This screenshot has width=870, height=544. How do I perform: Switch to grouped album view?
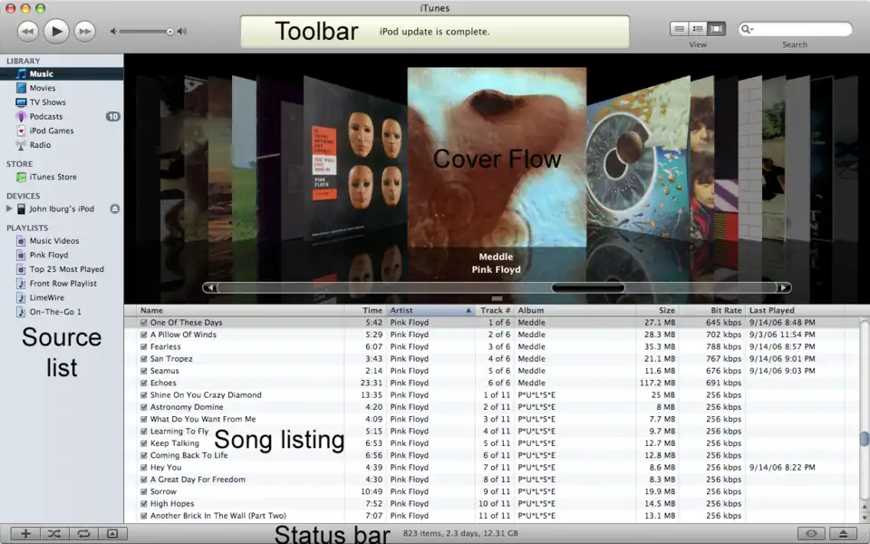pyautogui.click(x=698, y=29)
